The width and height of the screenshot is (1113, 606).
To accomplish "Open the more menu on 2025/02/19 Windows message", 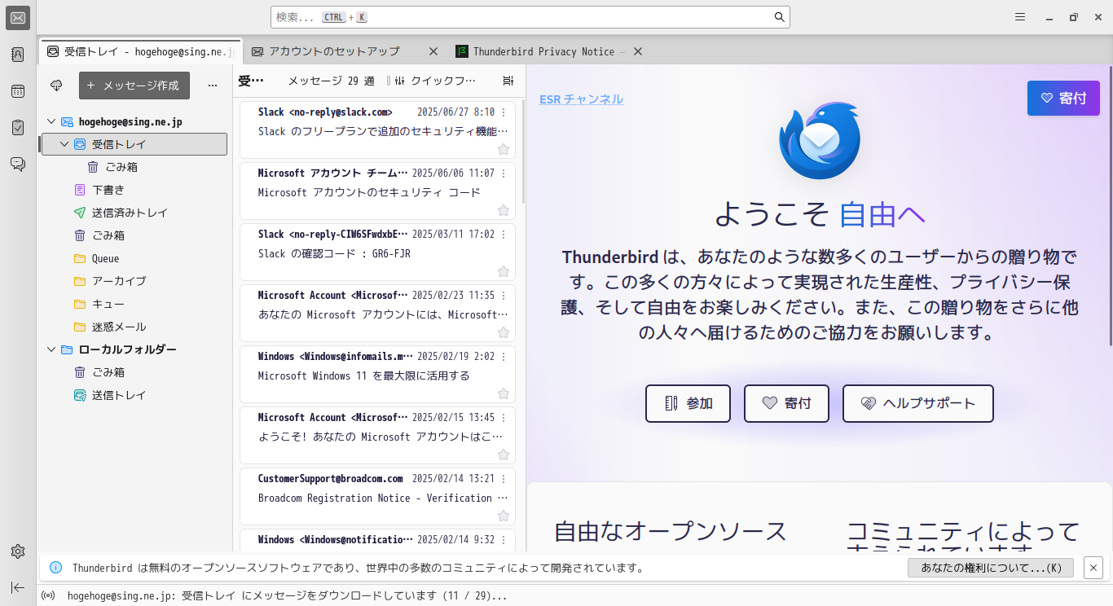I will (504, 357).
